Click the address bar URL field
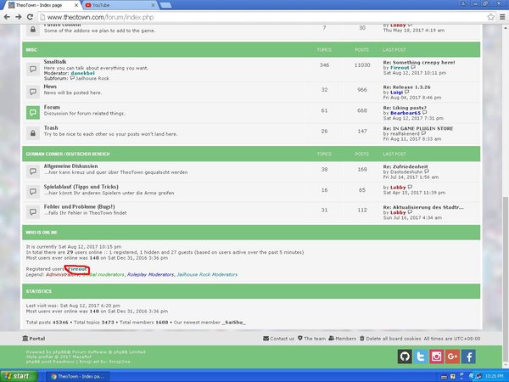The image size is (509, 382). [263, 17]
